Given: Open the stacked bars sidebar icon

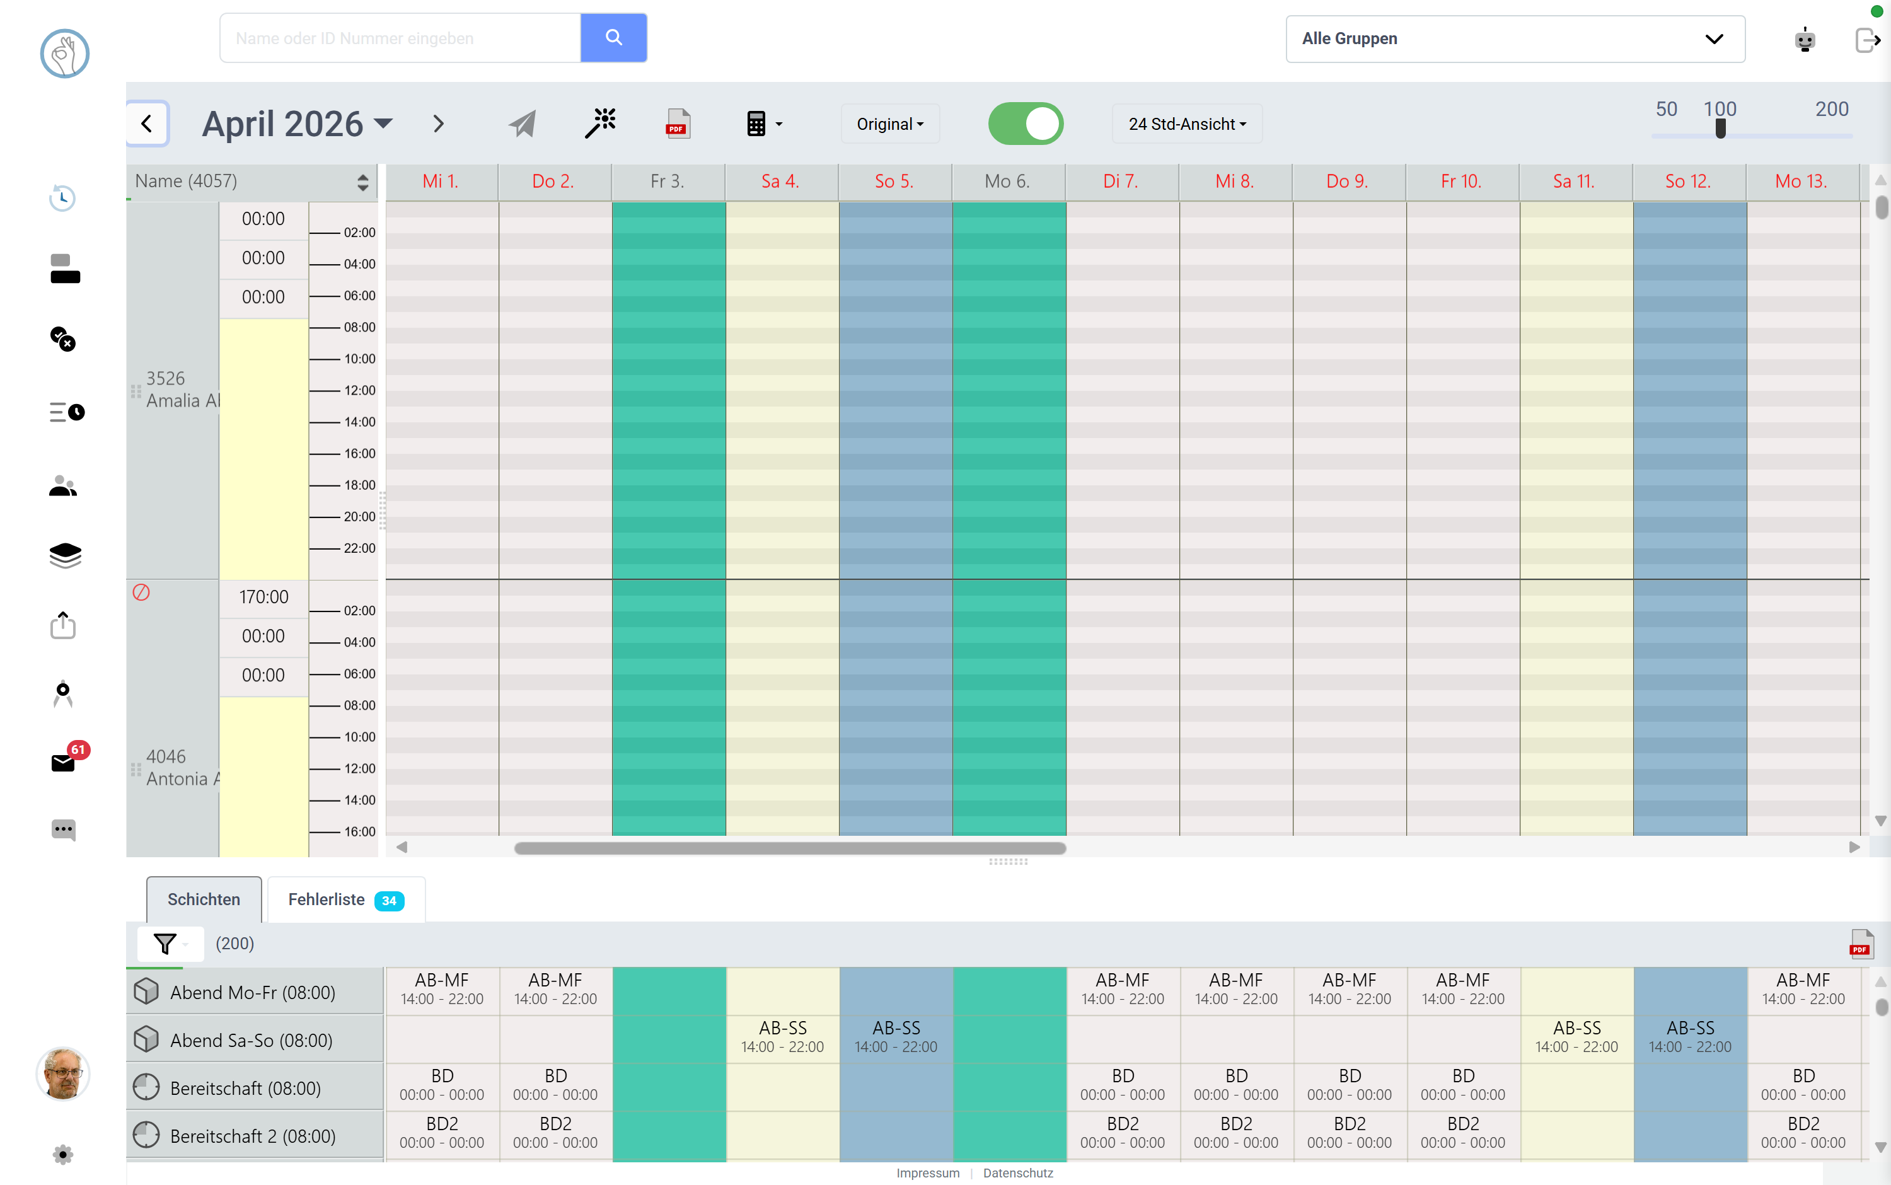Looking at the screenshot, I should tap(65, 268).
